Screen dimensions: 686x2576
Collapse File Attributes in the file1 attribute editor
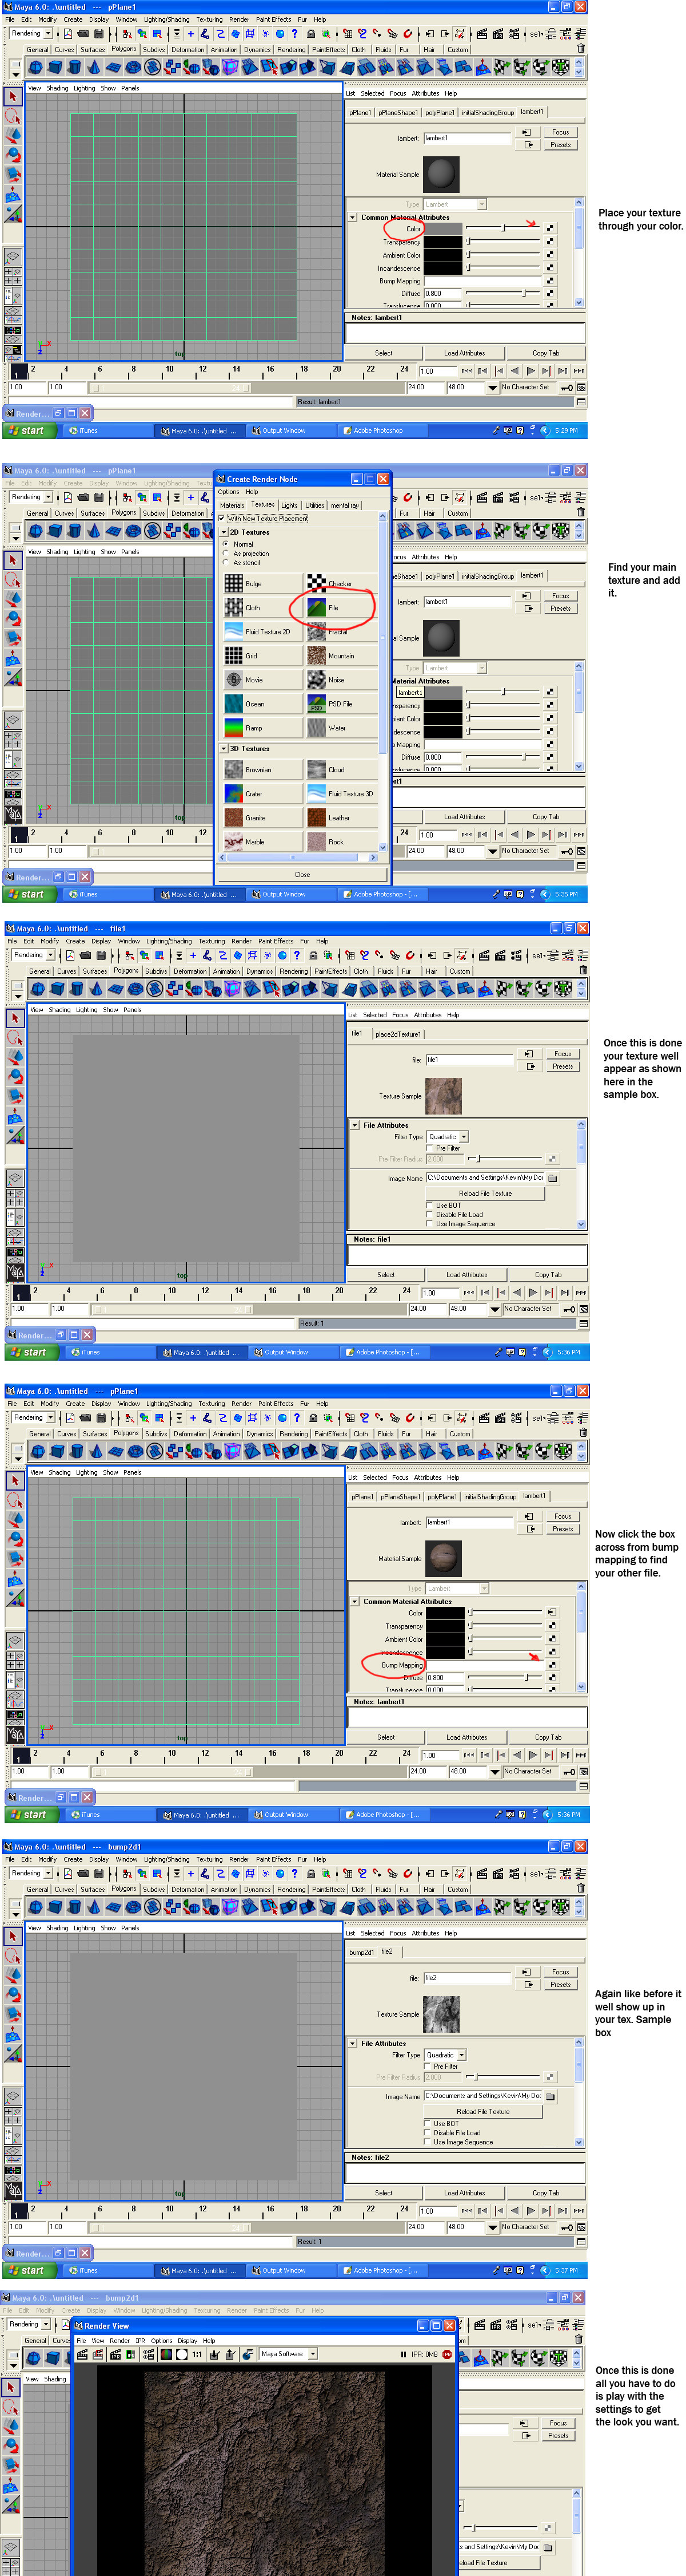(354, 1125)
